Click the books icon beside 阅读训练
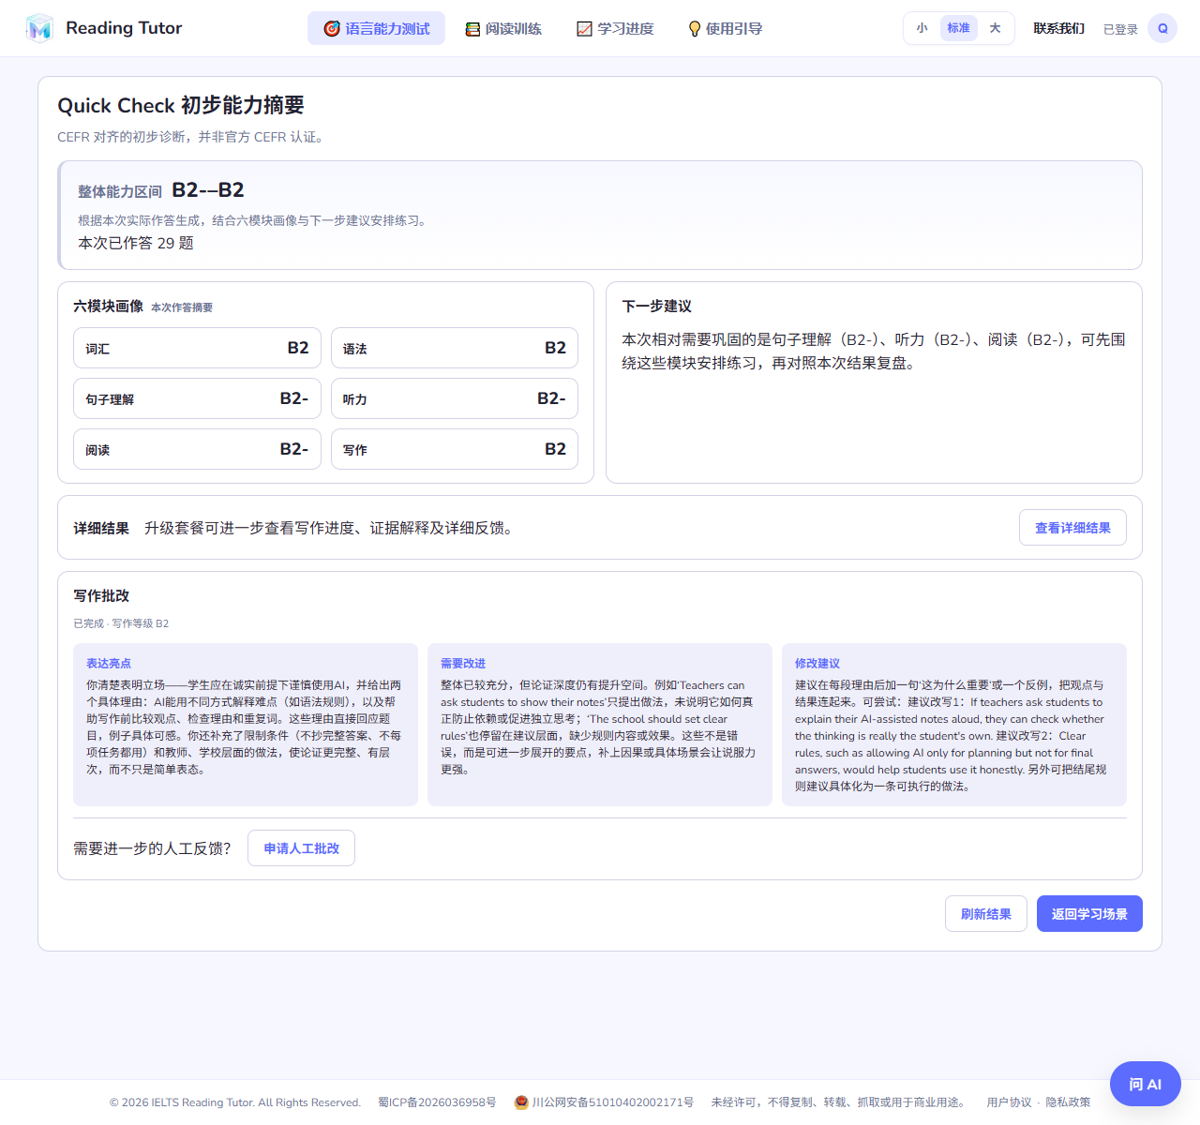This screenshot has height=1125, width=1200. coord(472,29)
